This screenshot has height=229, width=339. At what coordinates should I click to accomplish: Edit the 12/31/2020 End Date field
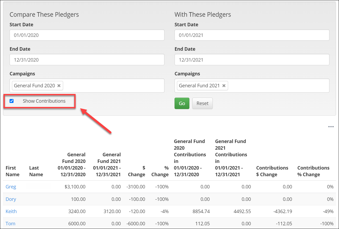(87, 60)
